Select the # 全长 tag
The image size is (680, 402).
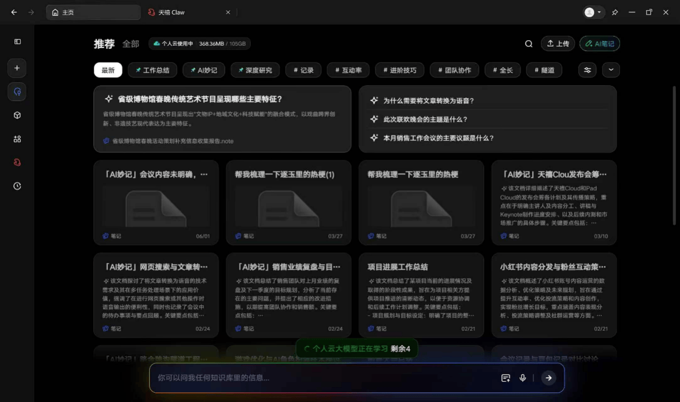click(x=503, y=70)
